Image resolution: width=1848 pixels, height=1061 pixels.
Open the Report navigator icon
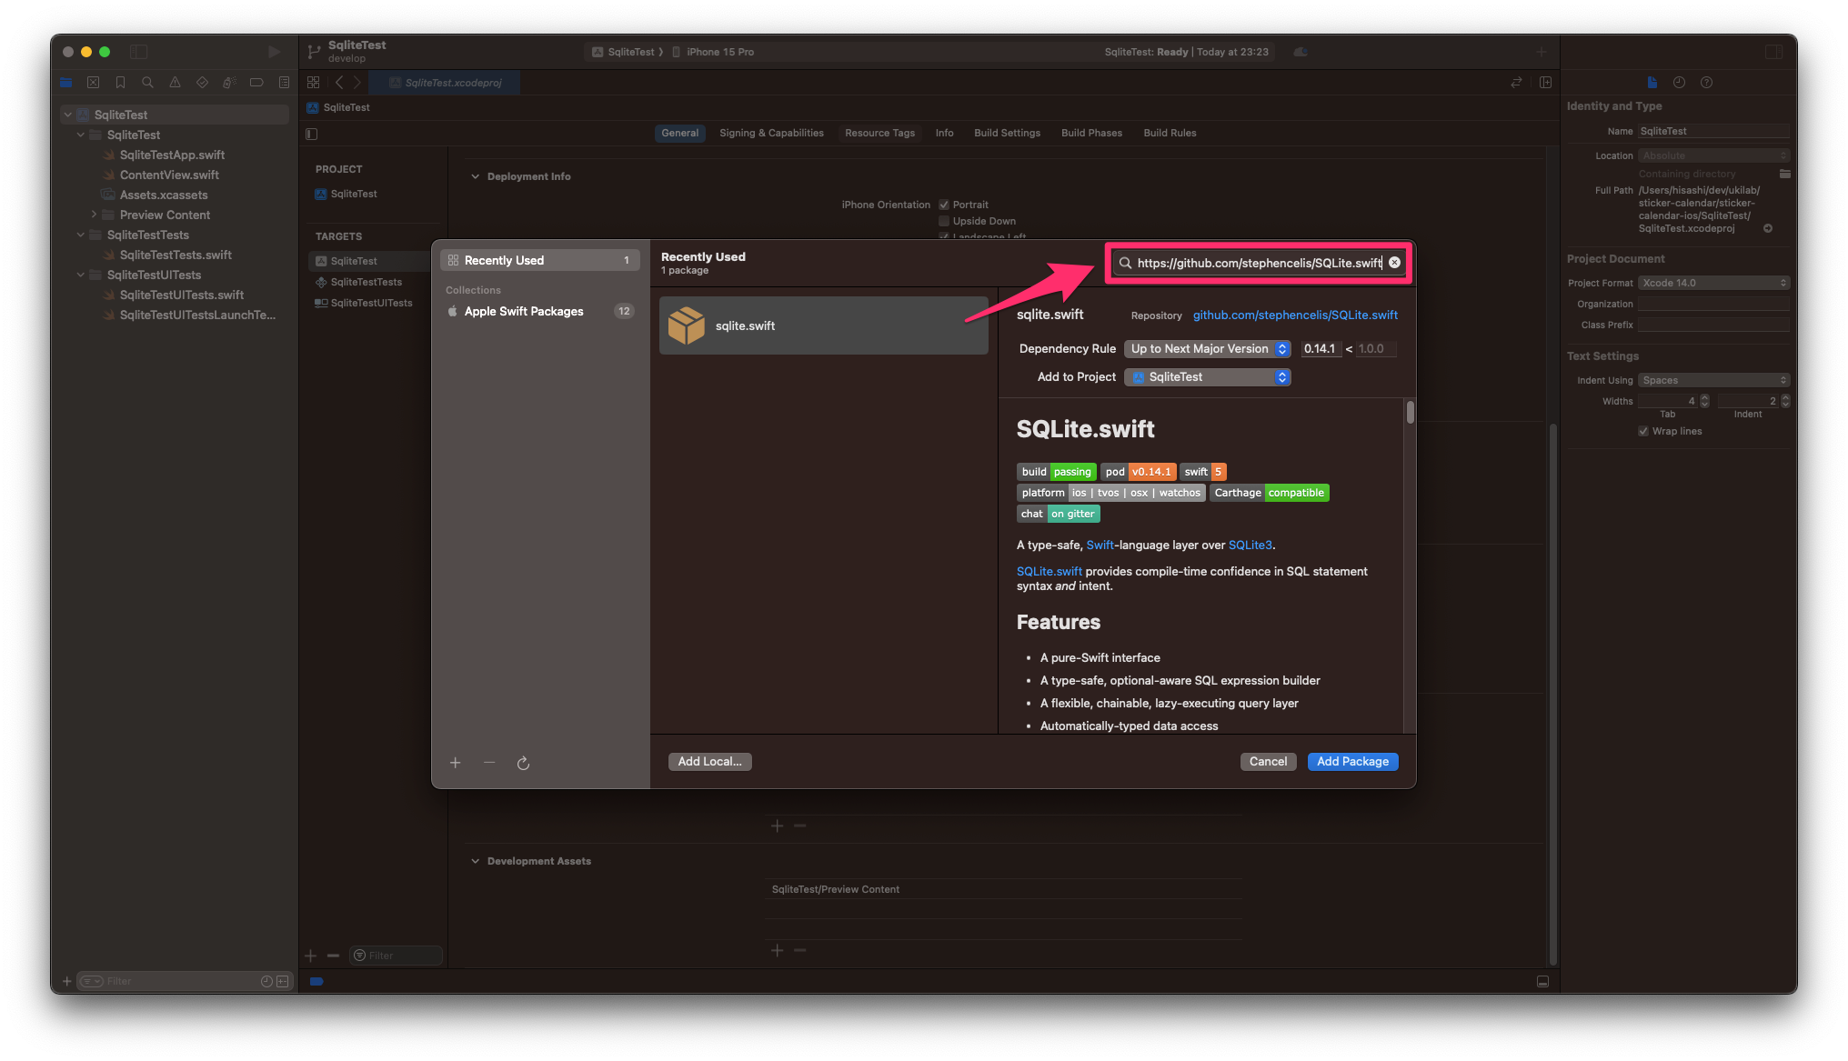pos(284,83)
